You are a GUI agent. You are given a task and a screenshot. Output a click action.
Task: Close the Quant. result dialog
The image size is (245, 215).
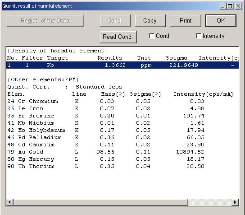click(x=238, y=6)
